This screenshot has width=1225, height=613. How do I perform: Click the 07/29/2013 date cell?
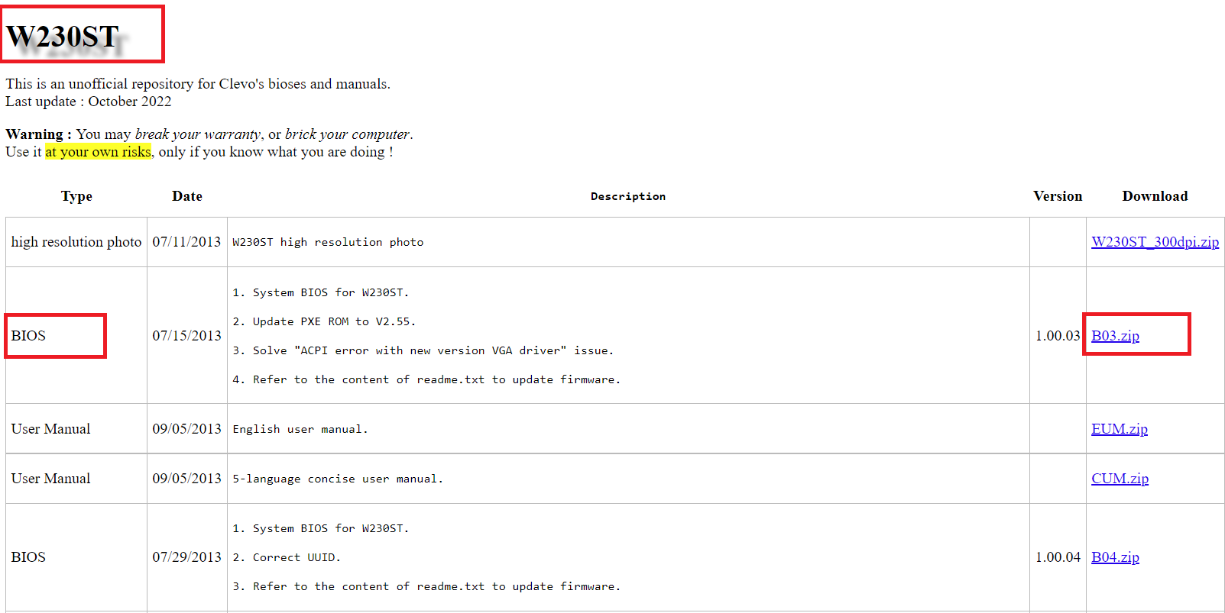[x=186, y=557]
